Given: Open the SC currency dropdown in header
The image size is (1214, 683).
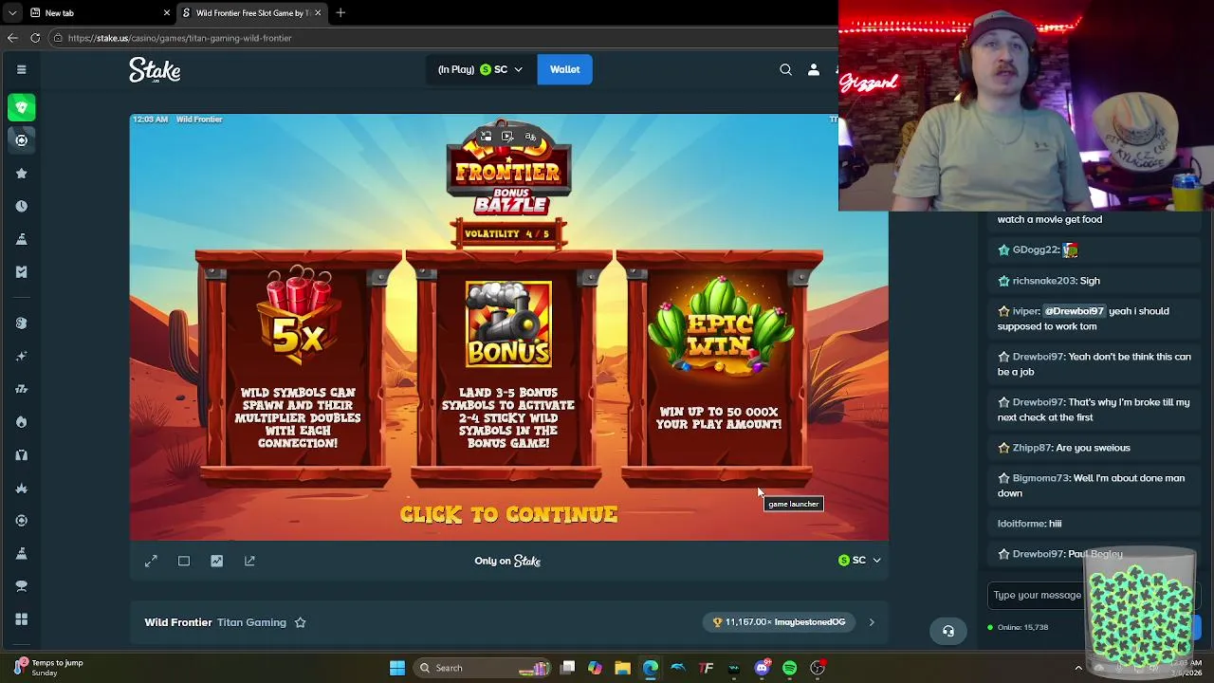Looking at the screenshot, I should (x=480, y=69).
